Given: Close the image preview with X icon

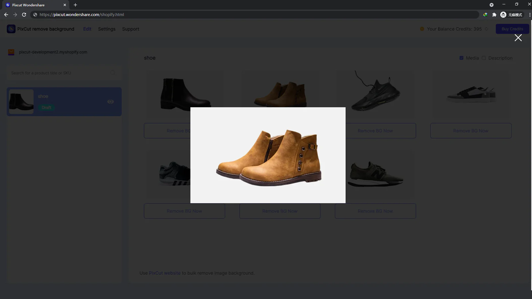Looking at the screenshot, I should point(518,38).
